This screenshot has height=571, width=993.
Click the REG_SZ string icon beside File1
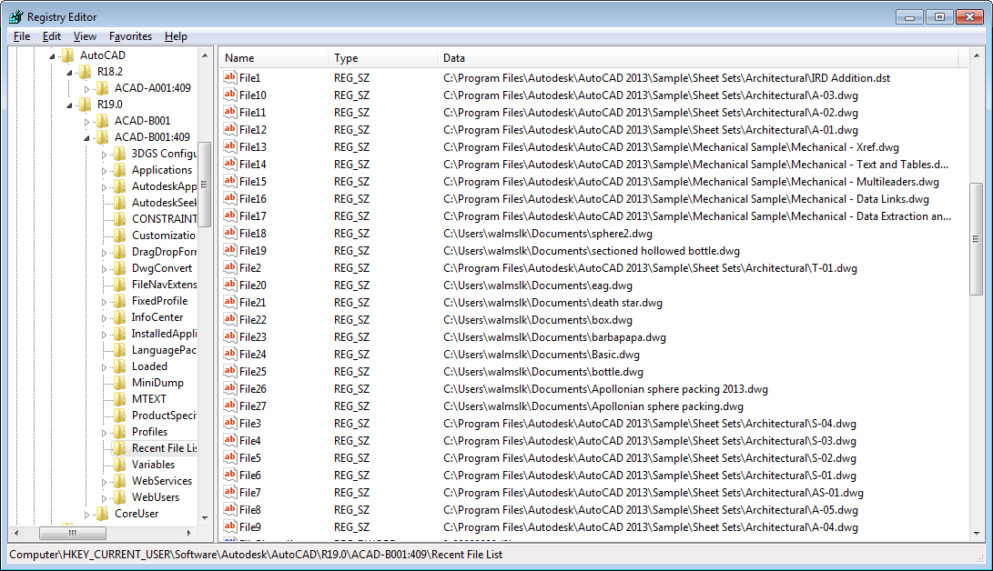[230, 78]
